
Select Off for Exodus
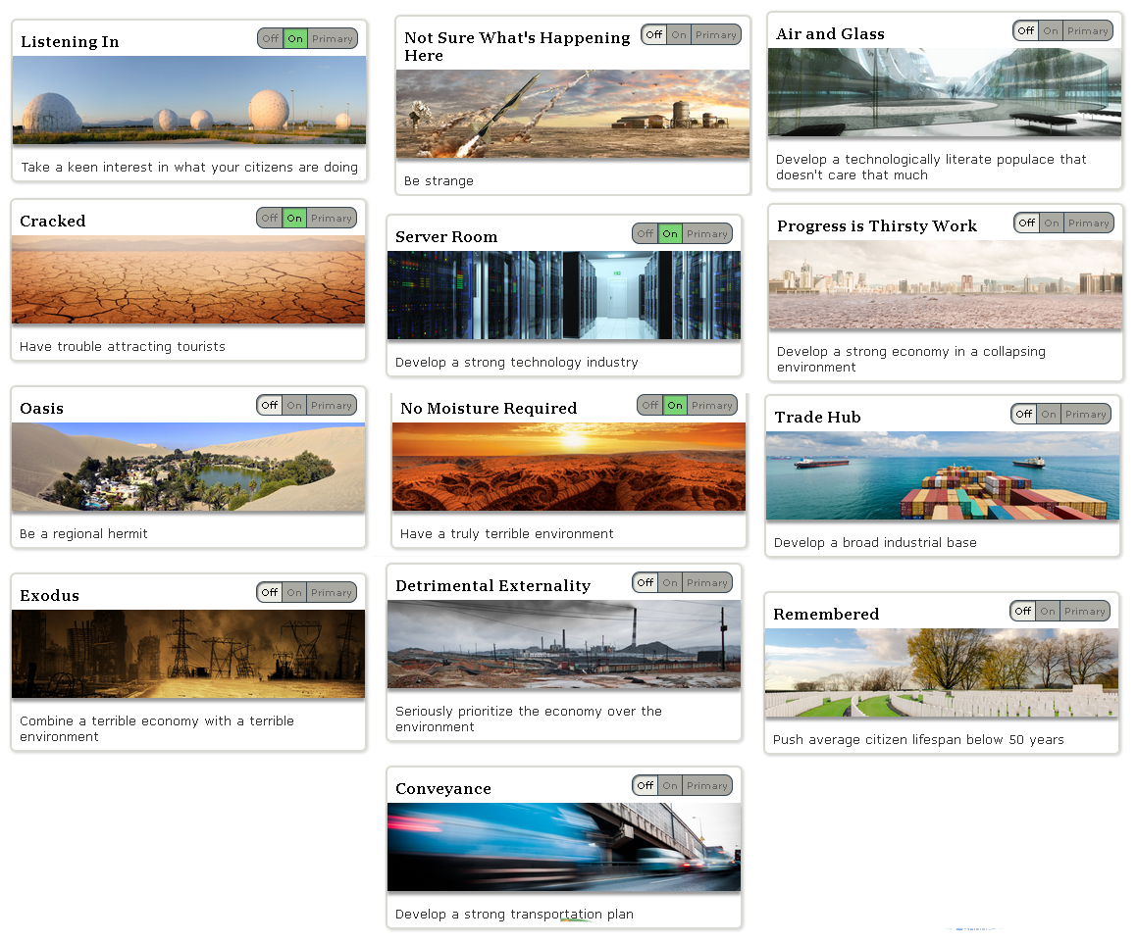(270, 592)
